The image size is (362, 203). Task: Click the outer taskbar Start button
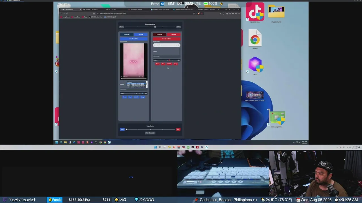tap(155, 147)
